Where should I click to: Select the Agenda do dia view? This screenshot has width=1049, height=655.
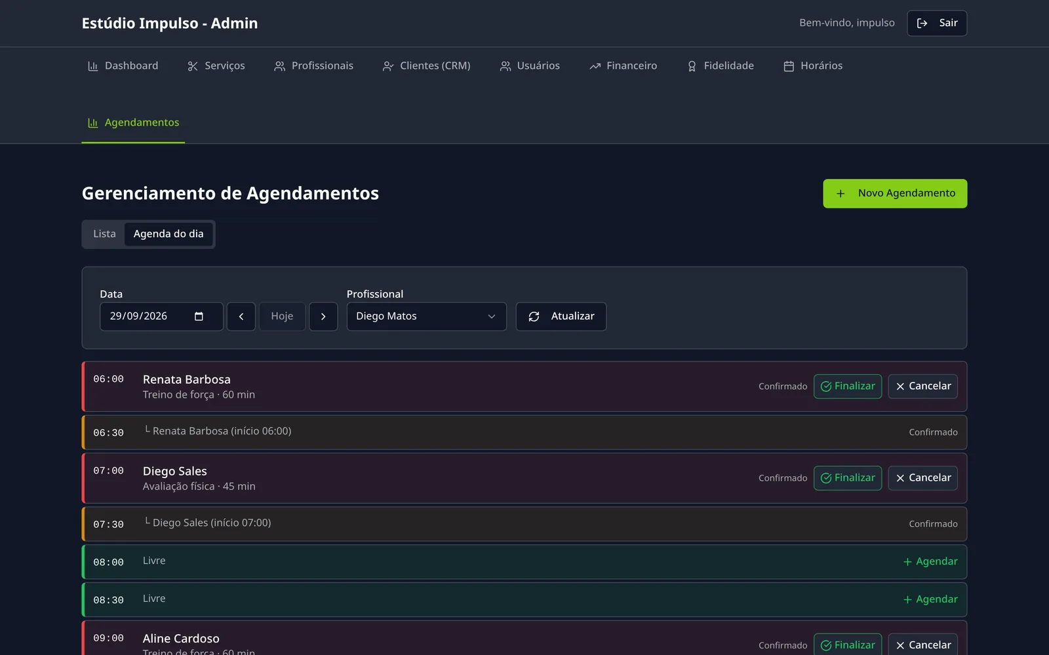168,234
